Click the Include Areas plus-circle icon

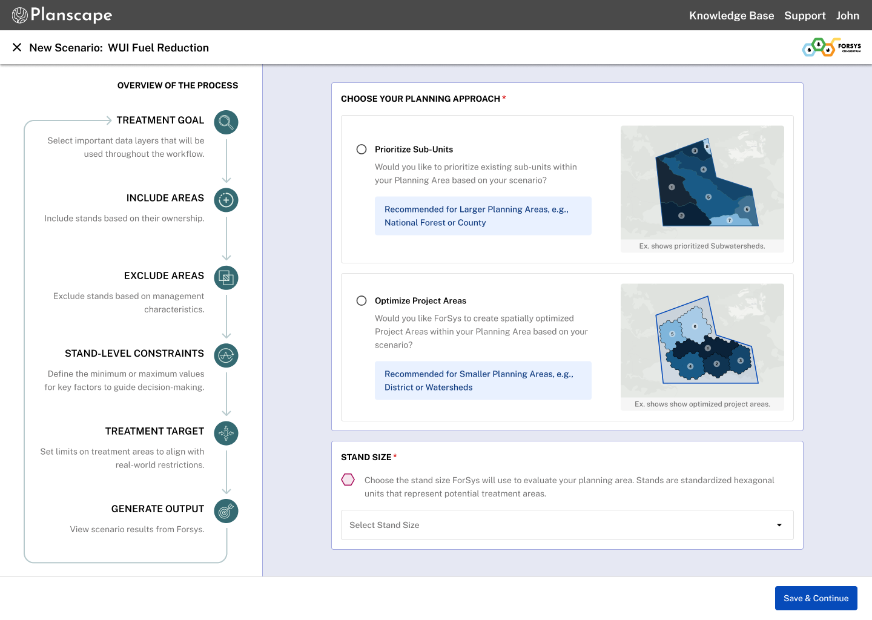pyautogui.click(x=226, y=200)
